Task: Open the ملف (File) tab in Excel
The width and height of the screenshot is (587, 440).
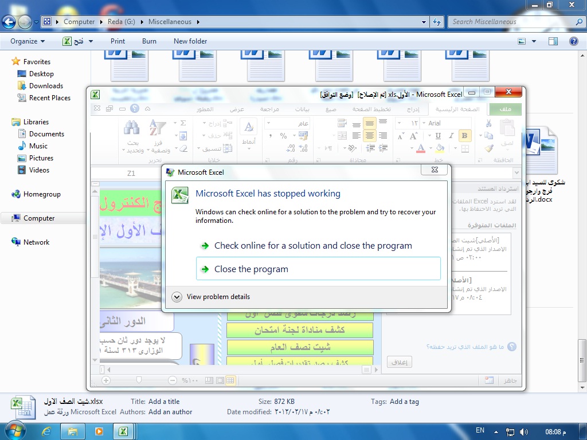Action: tap(506, 109)
